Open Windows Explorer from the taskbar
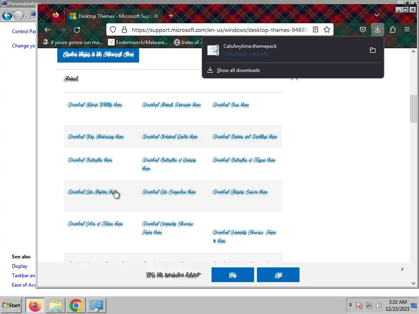Viewport: 419px width, 314px height. coord(56,305)
